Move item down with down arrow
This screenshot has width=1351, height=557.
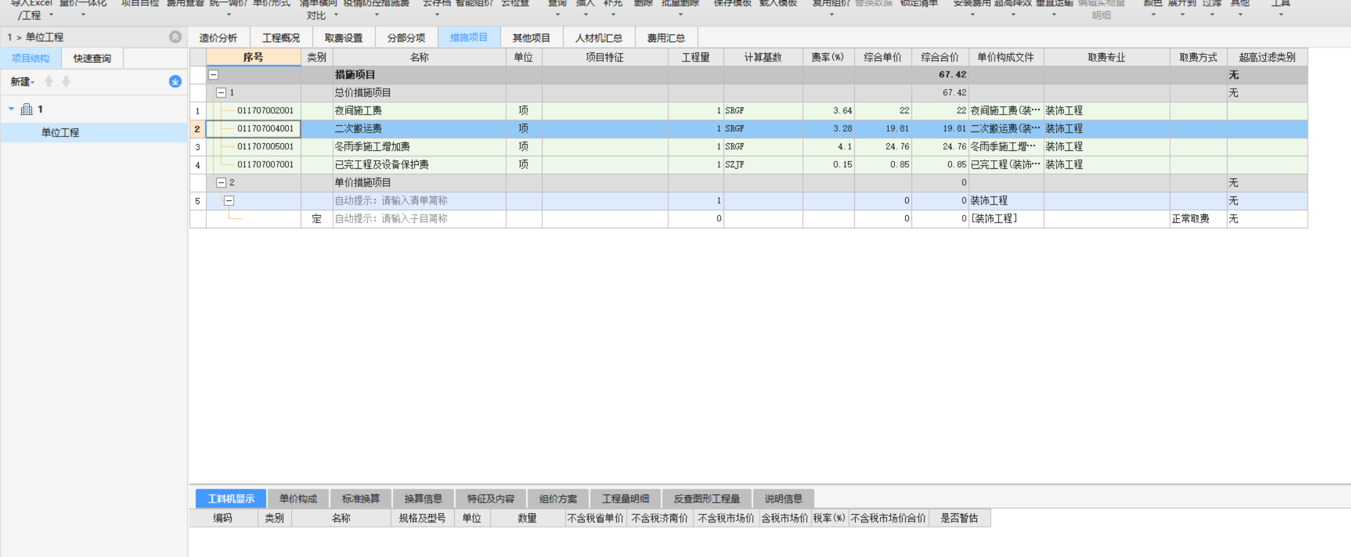coord(66,81)
